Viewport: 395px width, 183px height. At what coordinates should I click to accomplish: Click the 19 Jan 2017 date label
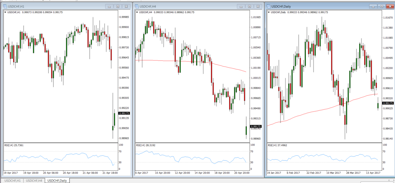[274, 173]
